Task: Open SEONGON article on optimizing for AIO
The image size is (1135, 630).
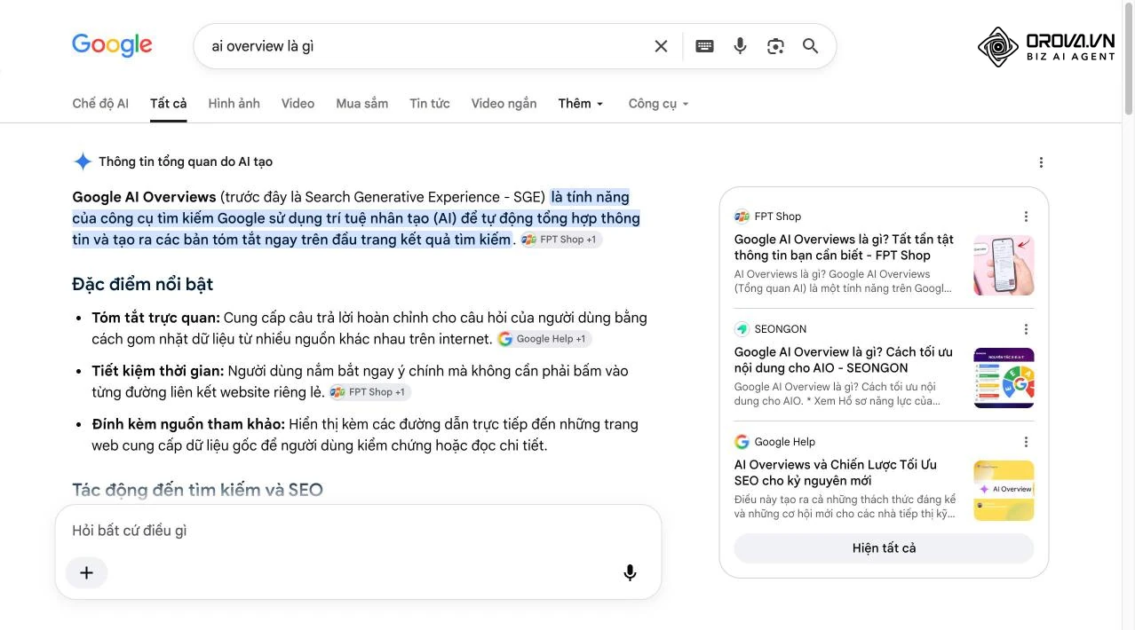Action: [844, 359]
